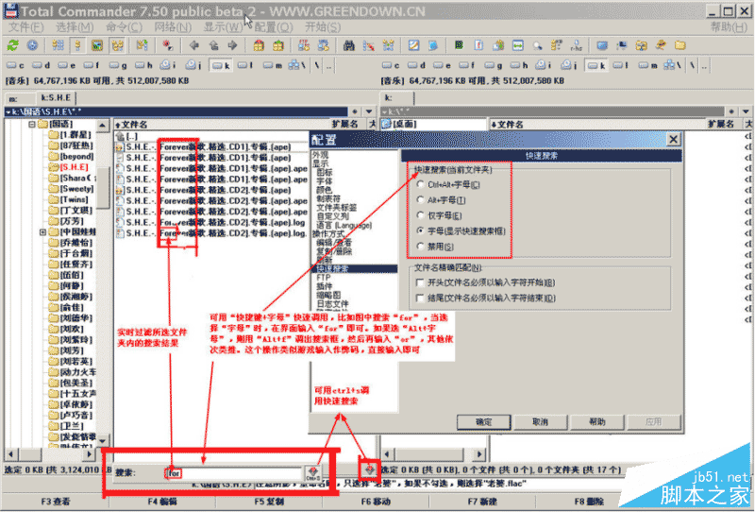This screenshot has width=755, height=512.
Task: Open 显示 menu
Action: [x=223, y=27]
